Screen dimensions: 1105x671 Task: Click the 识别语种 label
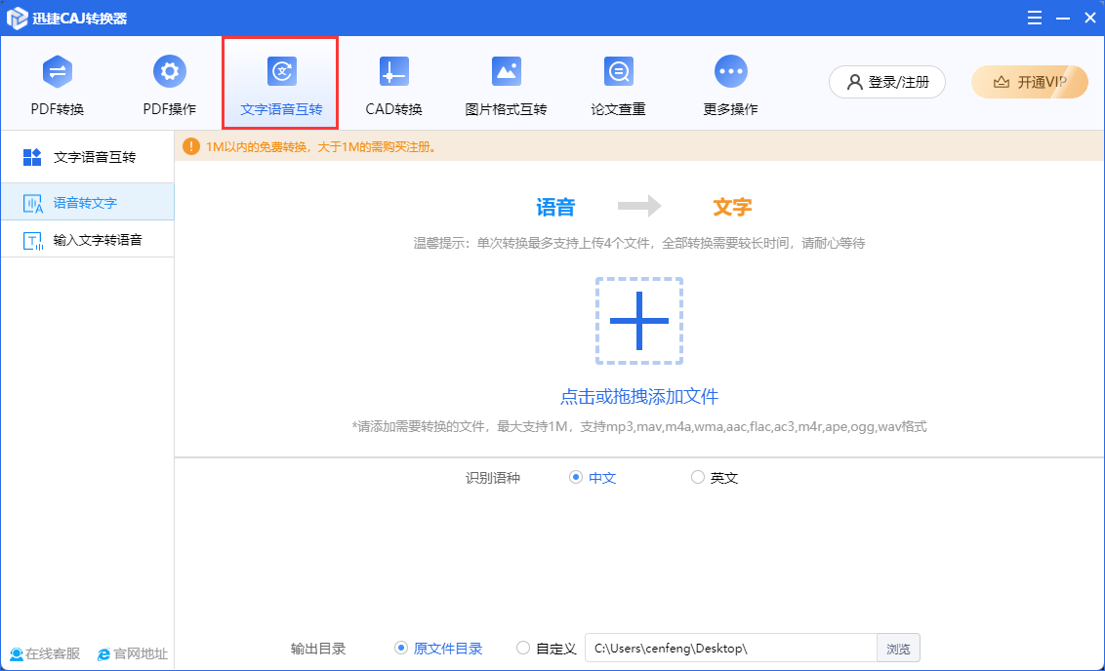(493, 478)
